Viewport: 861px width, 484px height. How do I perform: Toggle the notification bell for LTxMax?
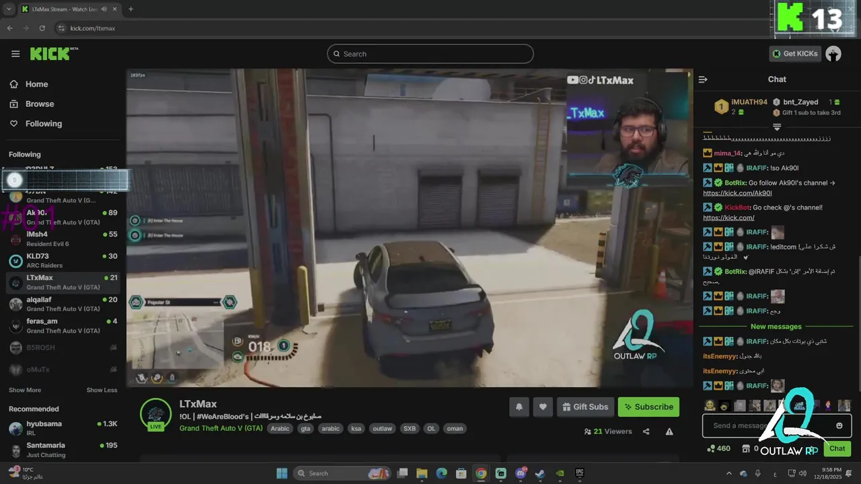[519, 407]
